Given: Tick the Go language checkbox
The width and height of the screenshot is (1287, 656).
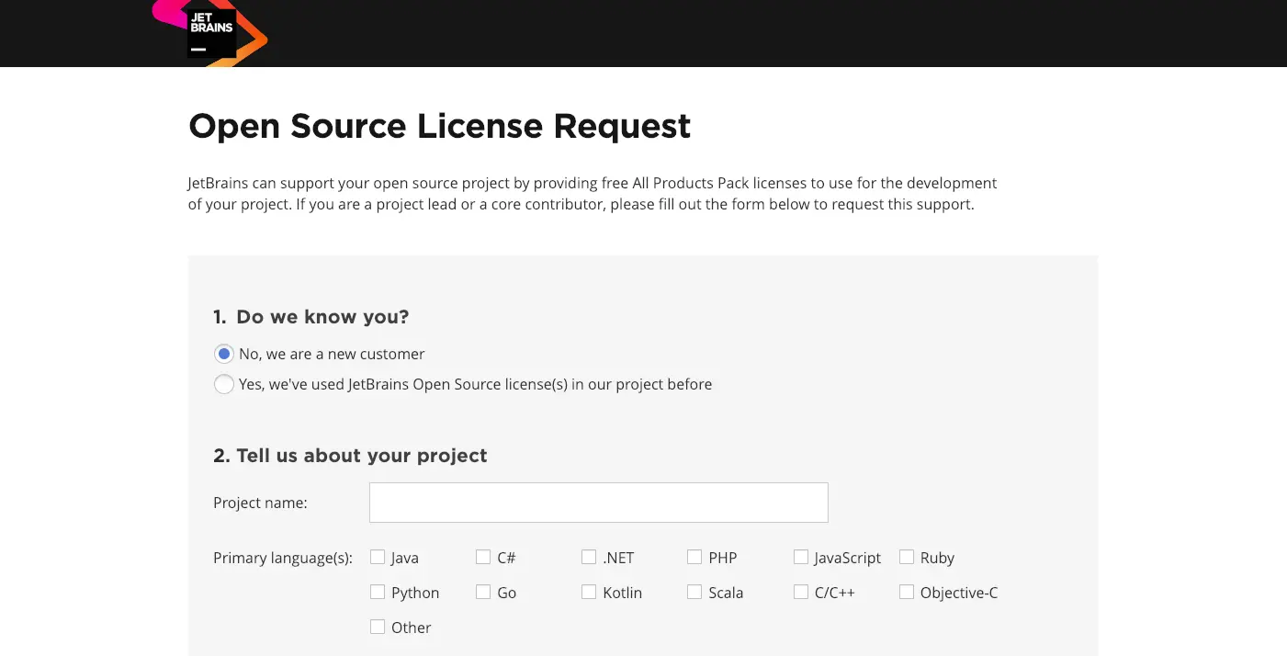Looking at the screenshot, I should point(483,592).
